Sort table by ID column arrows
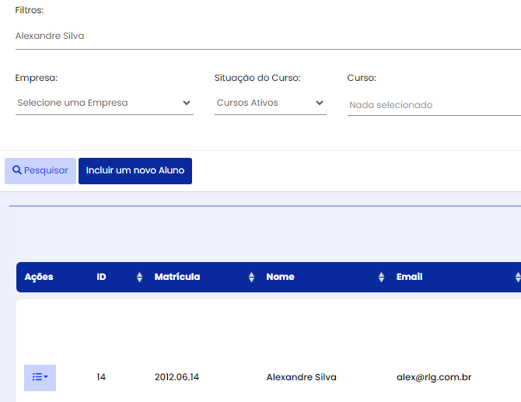The image size is (521, 402). point(139,277)
